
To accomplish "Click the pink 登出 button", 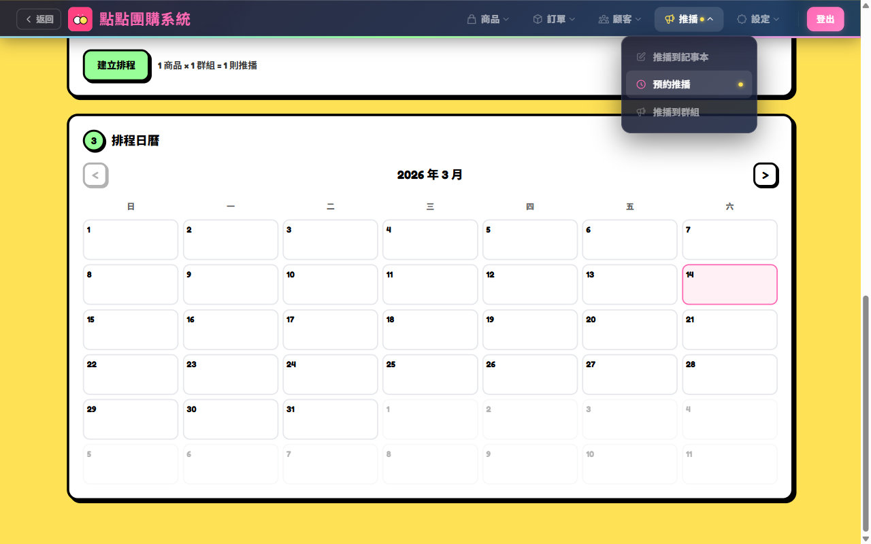I will tap(825, 18).
